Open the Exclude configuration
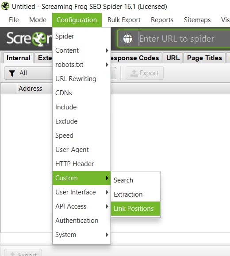230x256 pixels. (81, 121)
